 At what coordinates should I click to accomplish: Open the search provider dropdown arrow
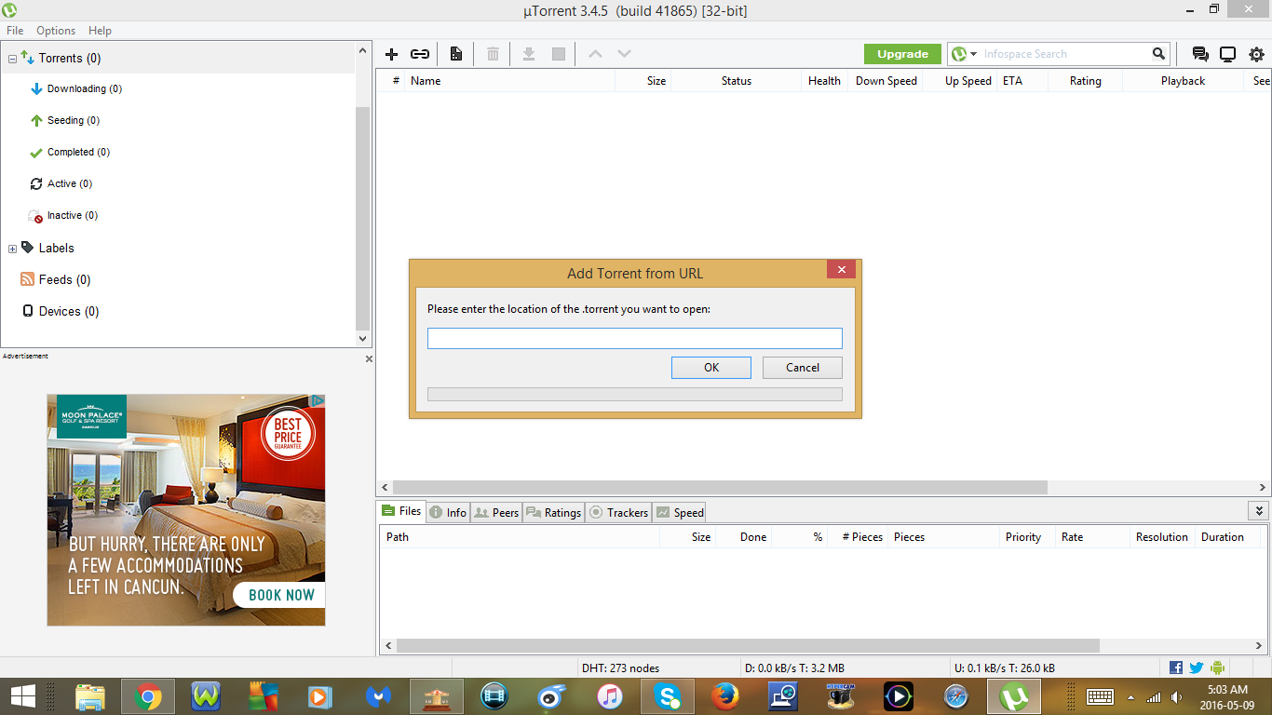(973, 54)
